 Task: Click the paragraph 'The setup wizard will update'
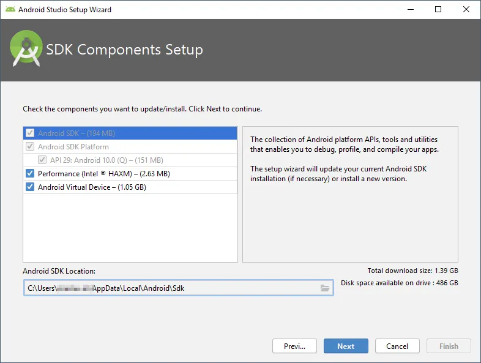(x=338, y=174)
